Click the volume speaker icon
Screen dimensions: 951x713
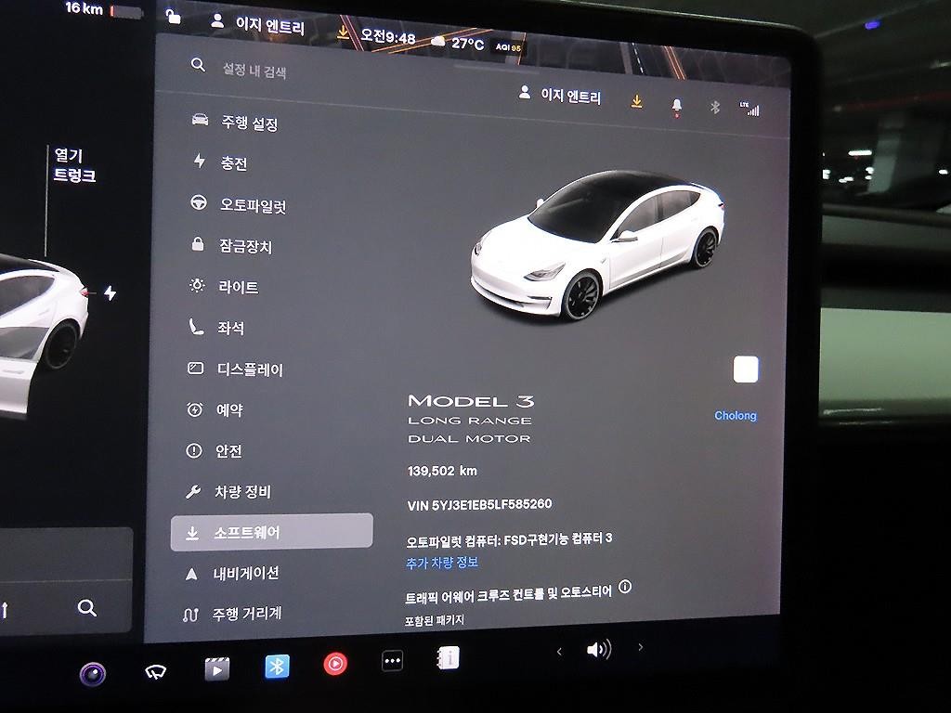599,650
